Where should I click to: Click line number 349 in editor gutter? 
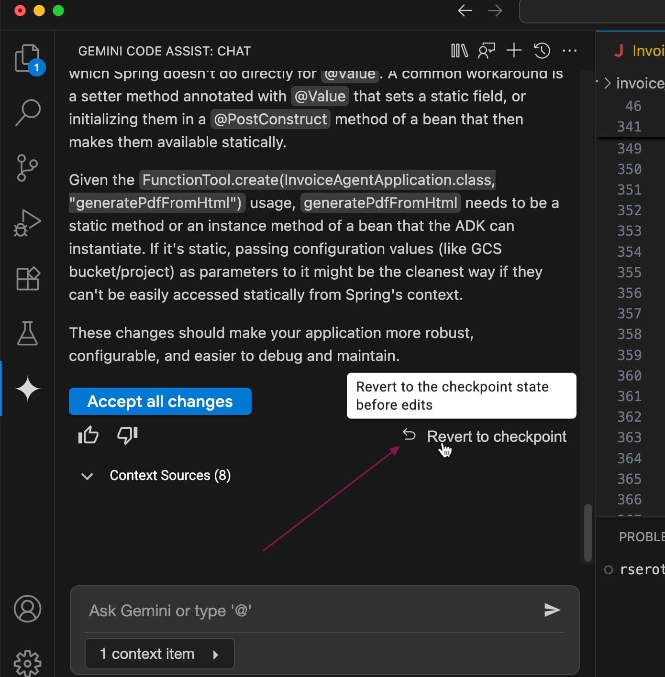(629, 149)
